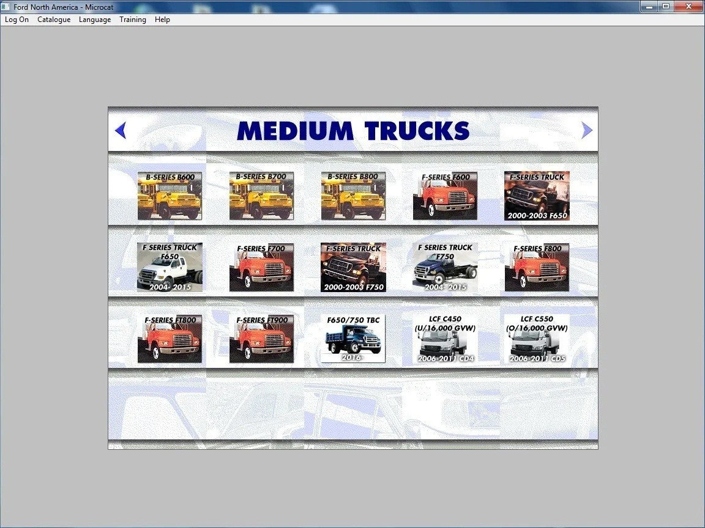This screenshot has height=528, width=705.
Task: Select the F-Series F800 truck
Action: 537,267
